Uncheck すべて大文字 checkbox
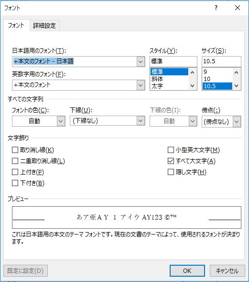 point(171,161)
